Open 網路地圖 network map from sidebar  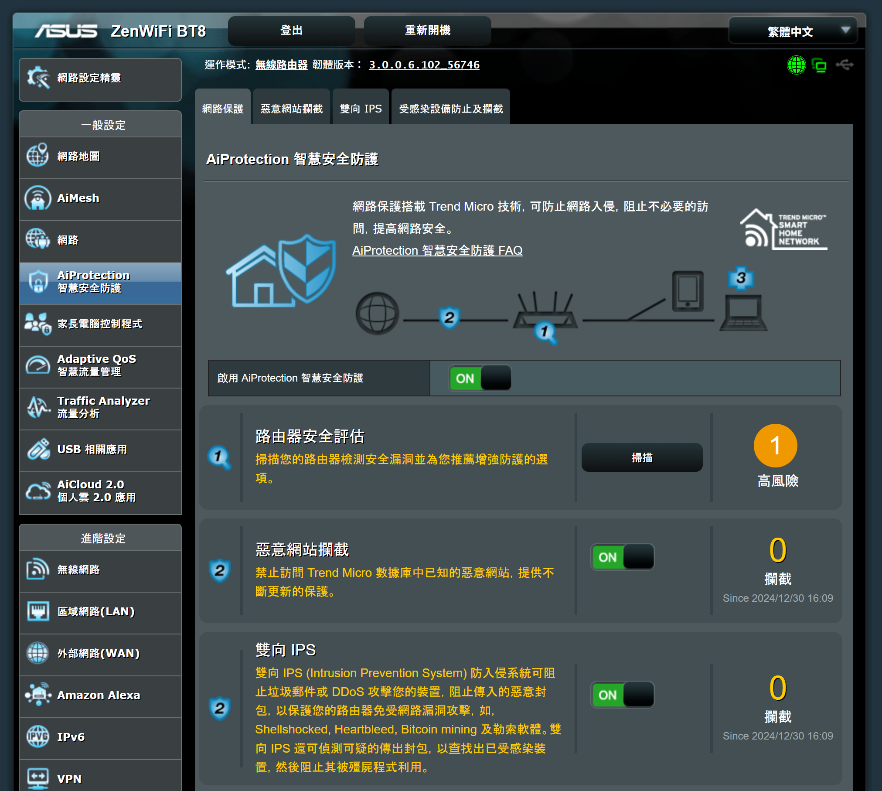click(x=100, y=157)
